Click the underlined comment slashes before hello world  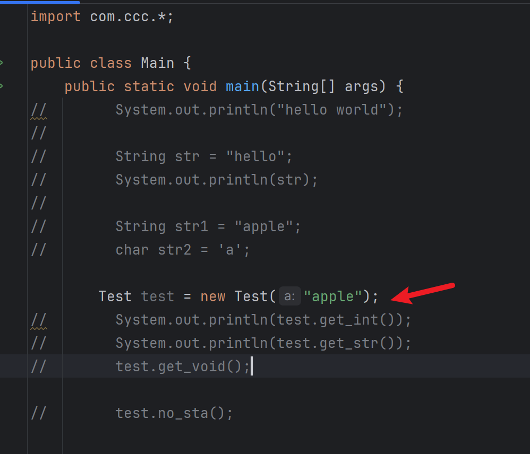tap(38, 110)
